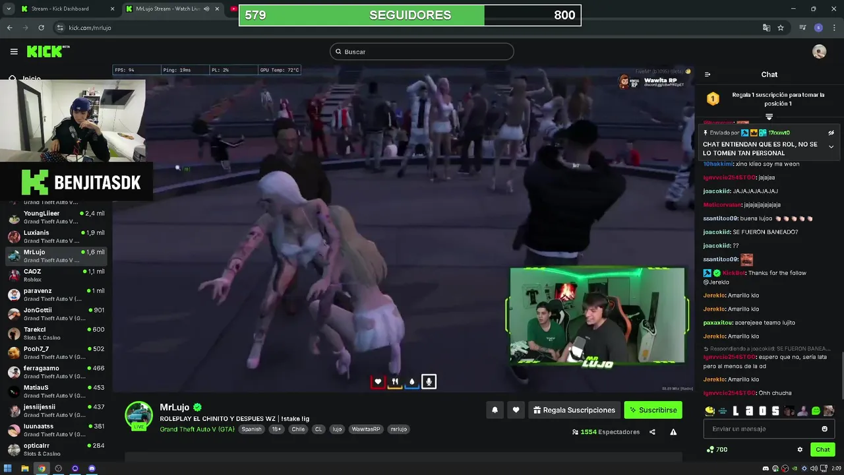Screen dimensions: 844x475
Task: Open File Explorer from taskbar
Action: tap(24, 468)
